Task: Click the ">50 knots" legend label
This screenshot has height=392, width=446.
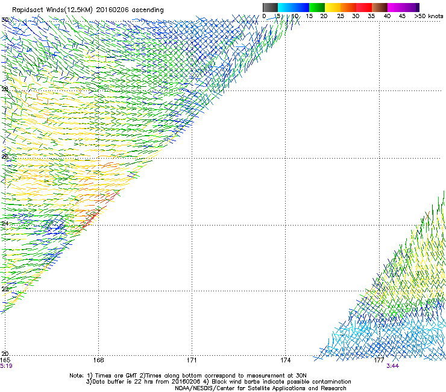Action: (x=429, y=16)
